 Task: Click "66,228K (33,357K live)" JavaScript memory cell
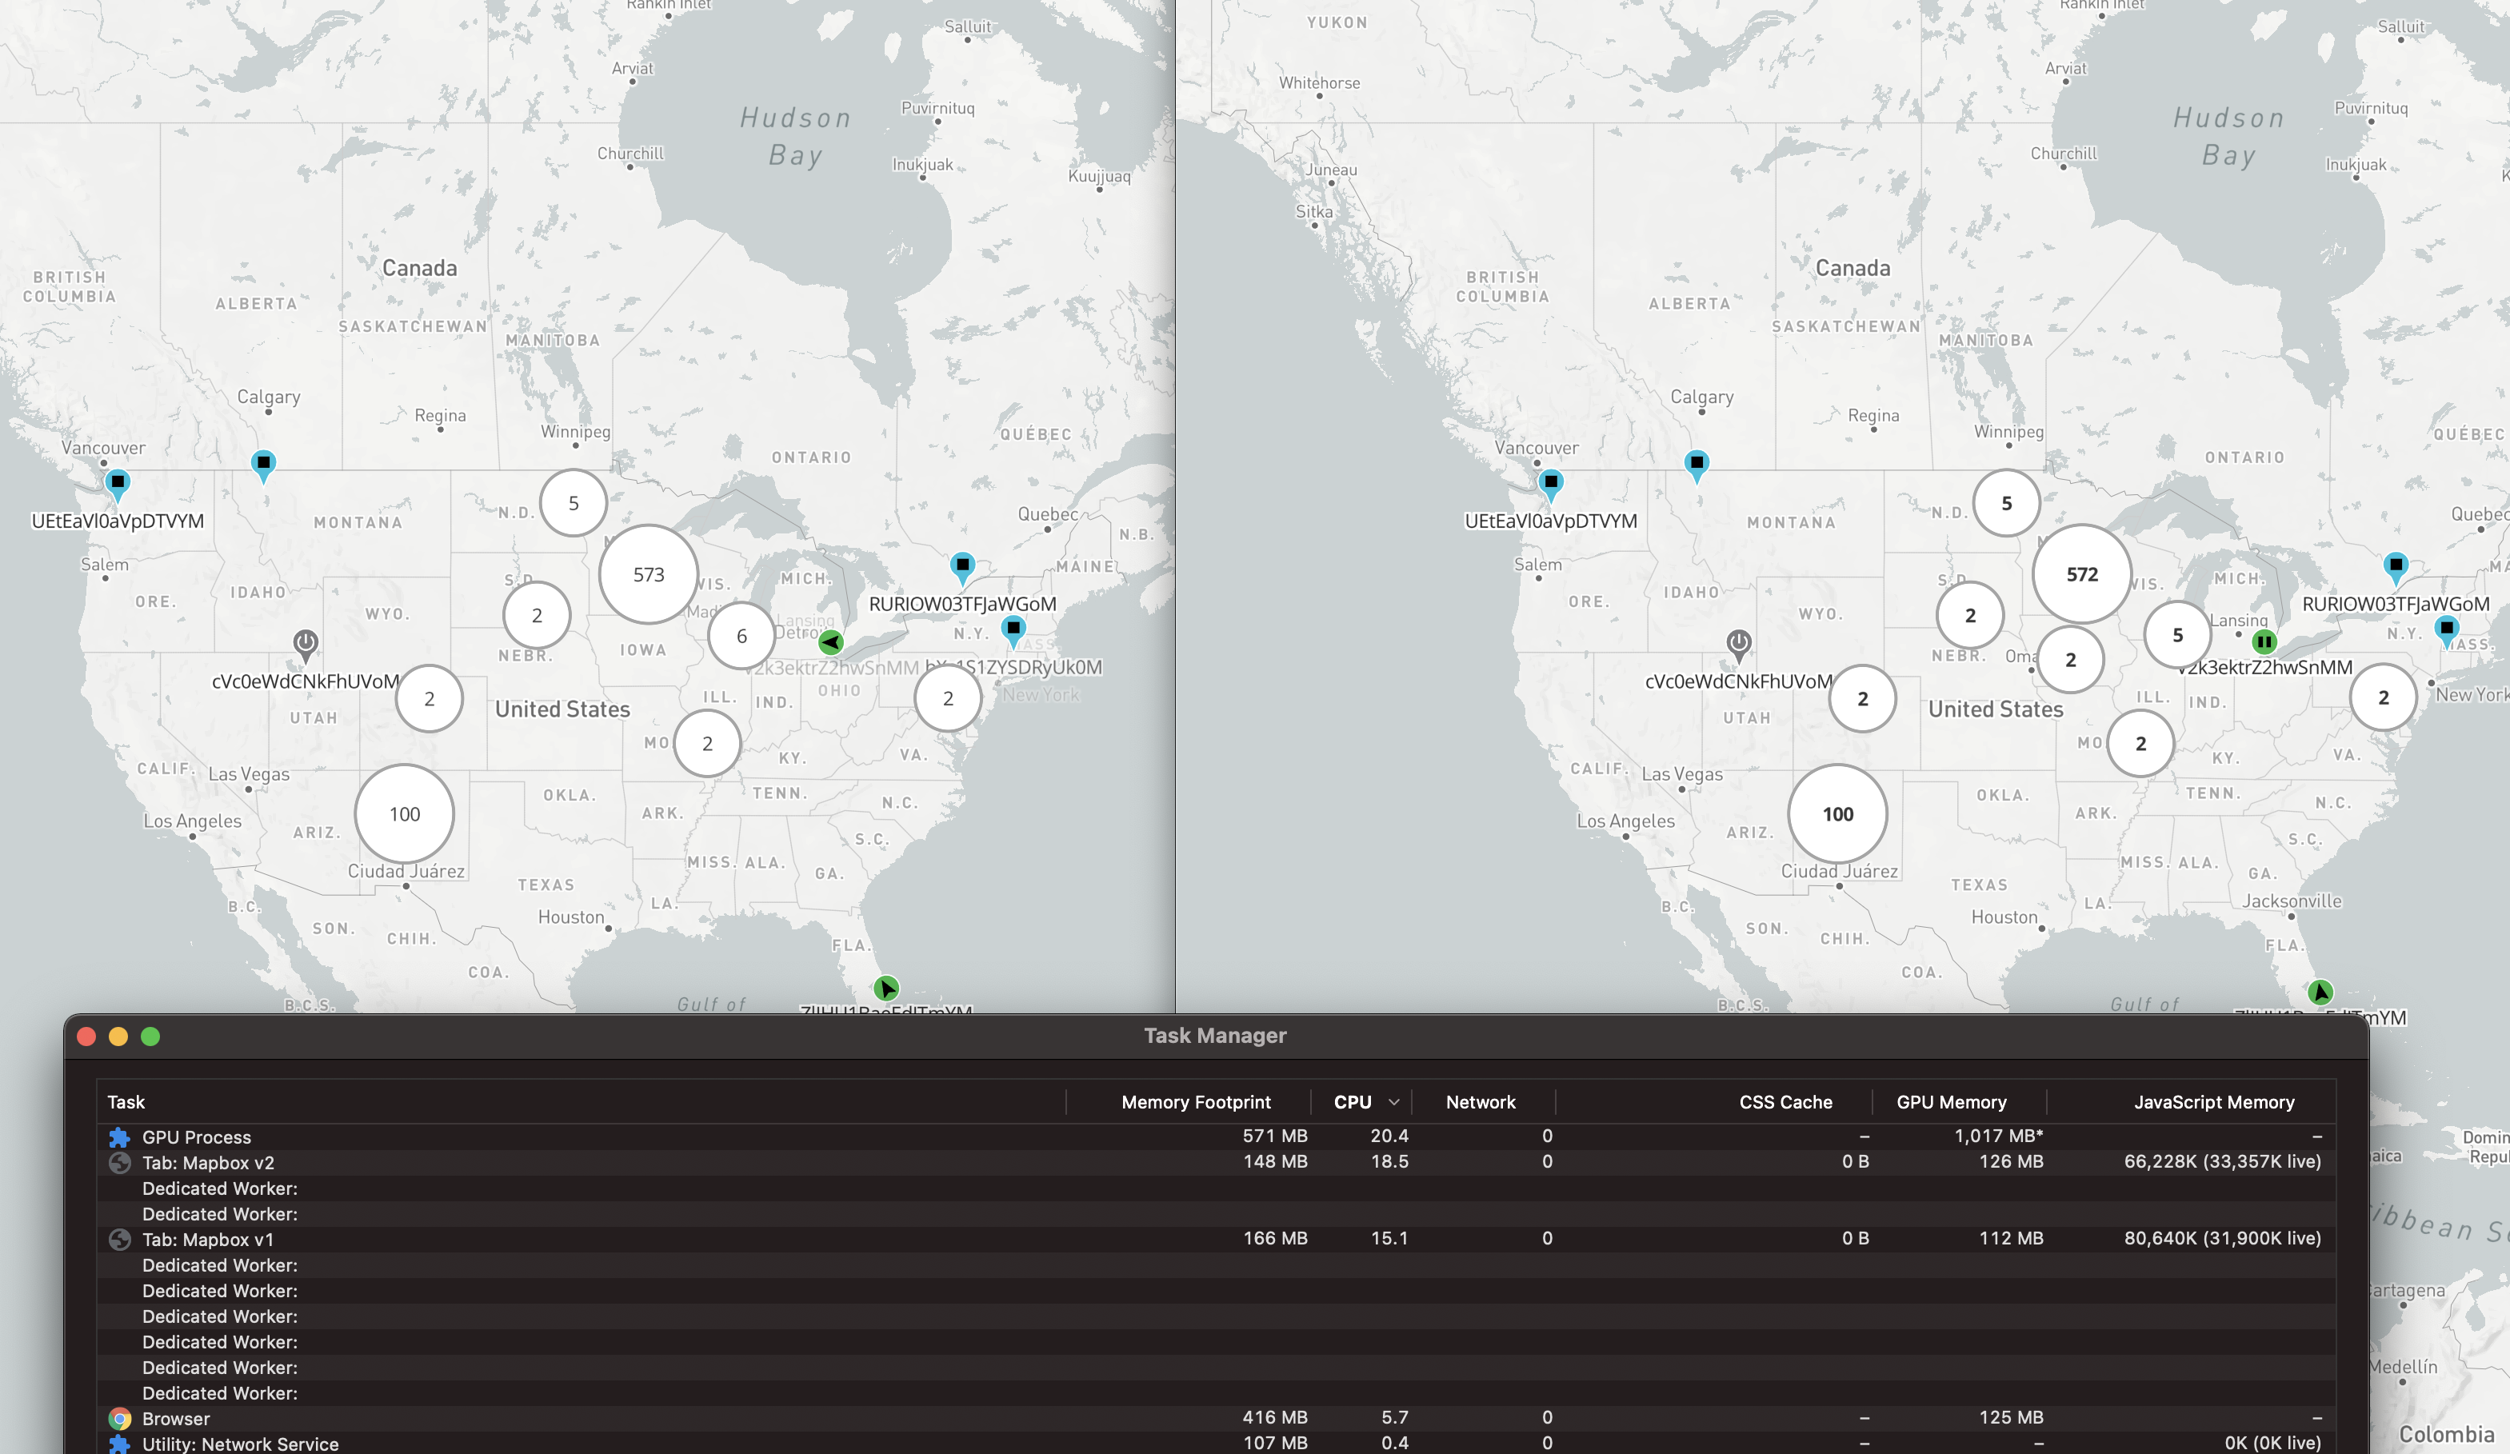(x=2222, y=1162)
